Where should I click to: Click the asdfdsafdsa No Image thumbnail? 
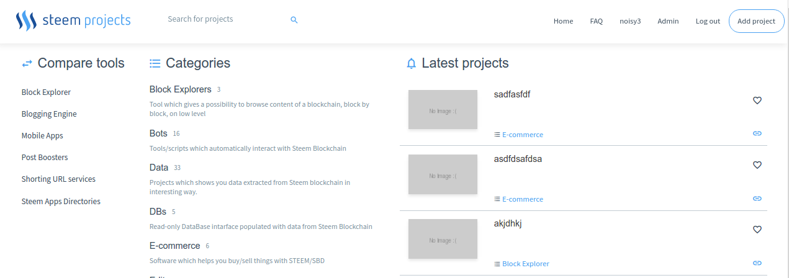pos(443,174)
